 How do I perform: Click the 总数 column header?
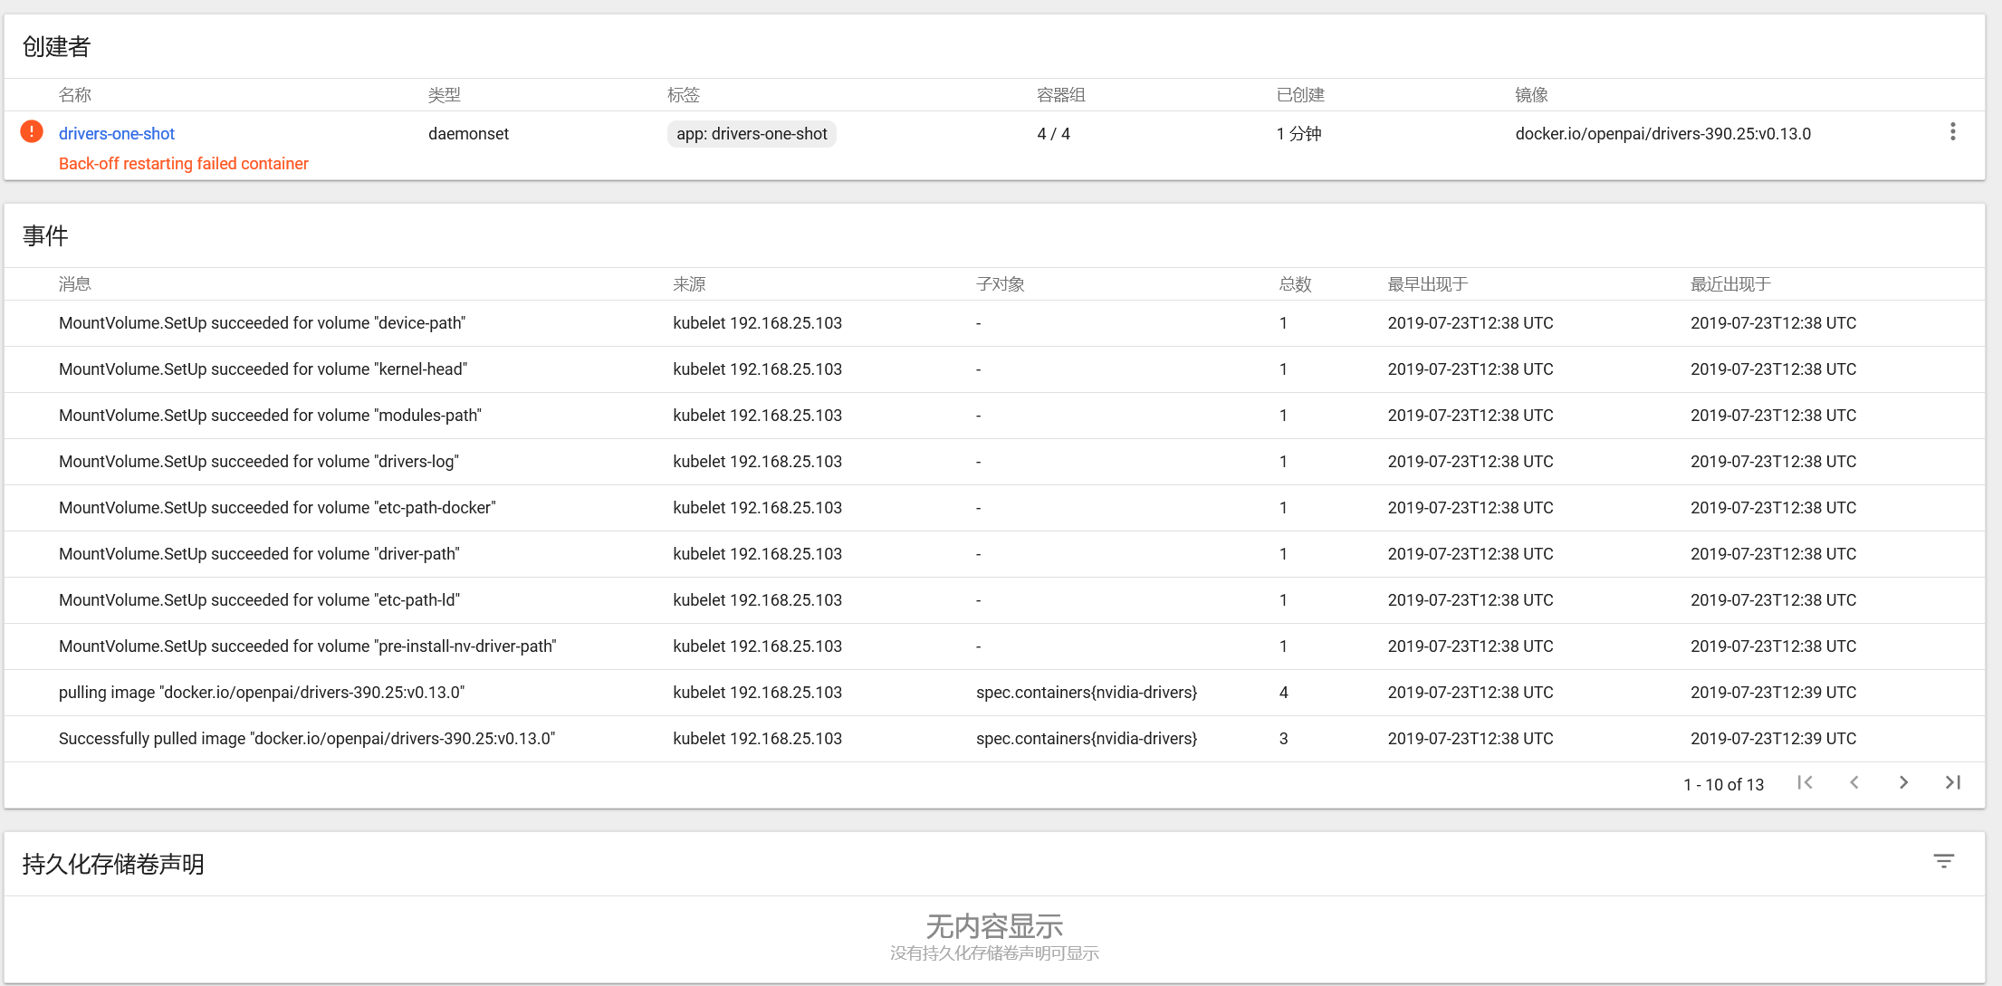tap(1295, 284)
